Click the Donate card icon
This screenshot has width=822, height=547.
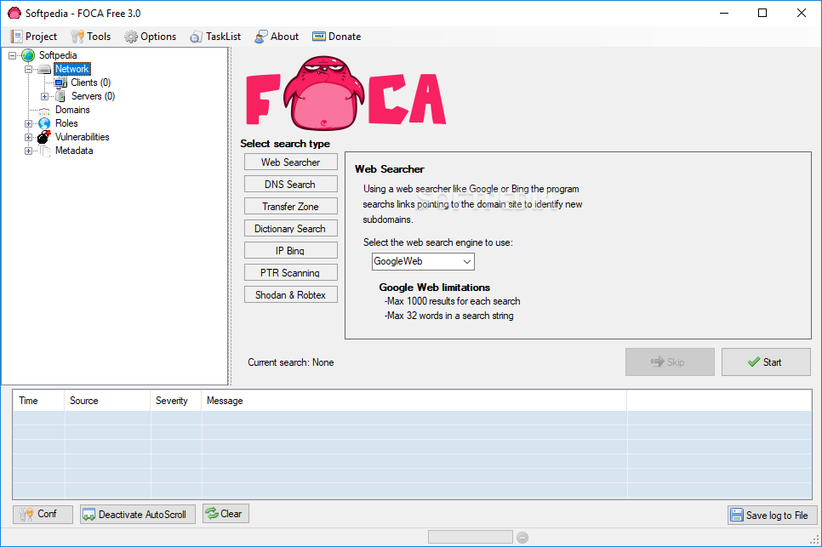[x=319, y=37]
